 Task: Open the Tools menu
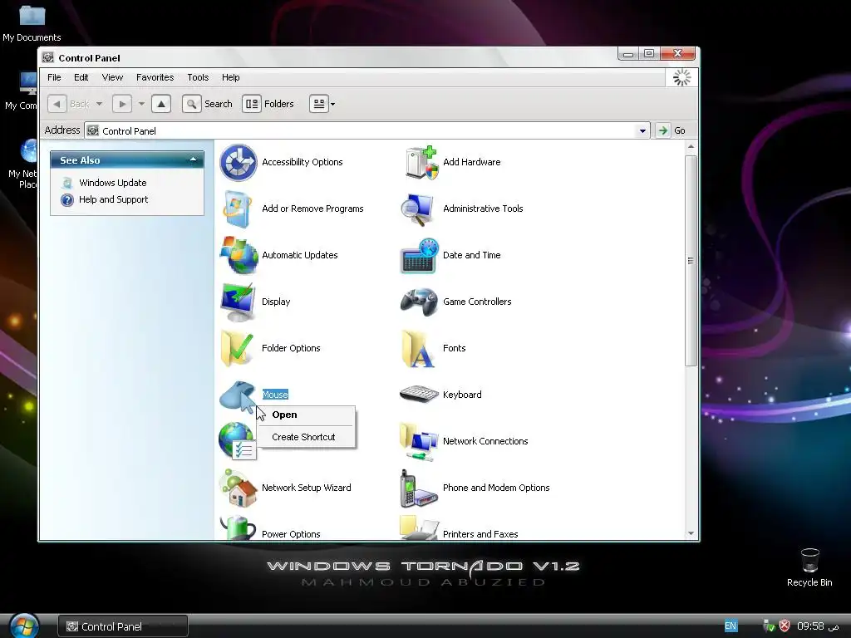click(198, 77)
